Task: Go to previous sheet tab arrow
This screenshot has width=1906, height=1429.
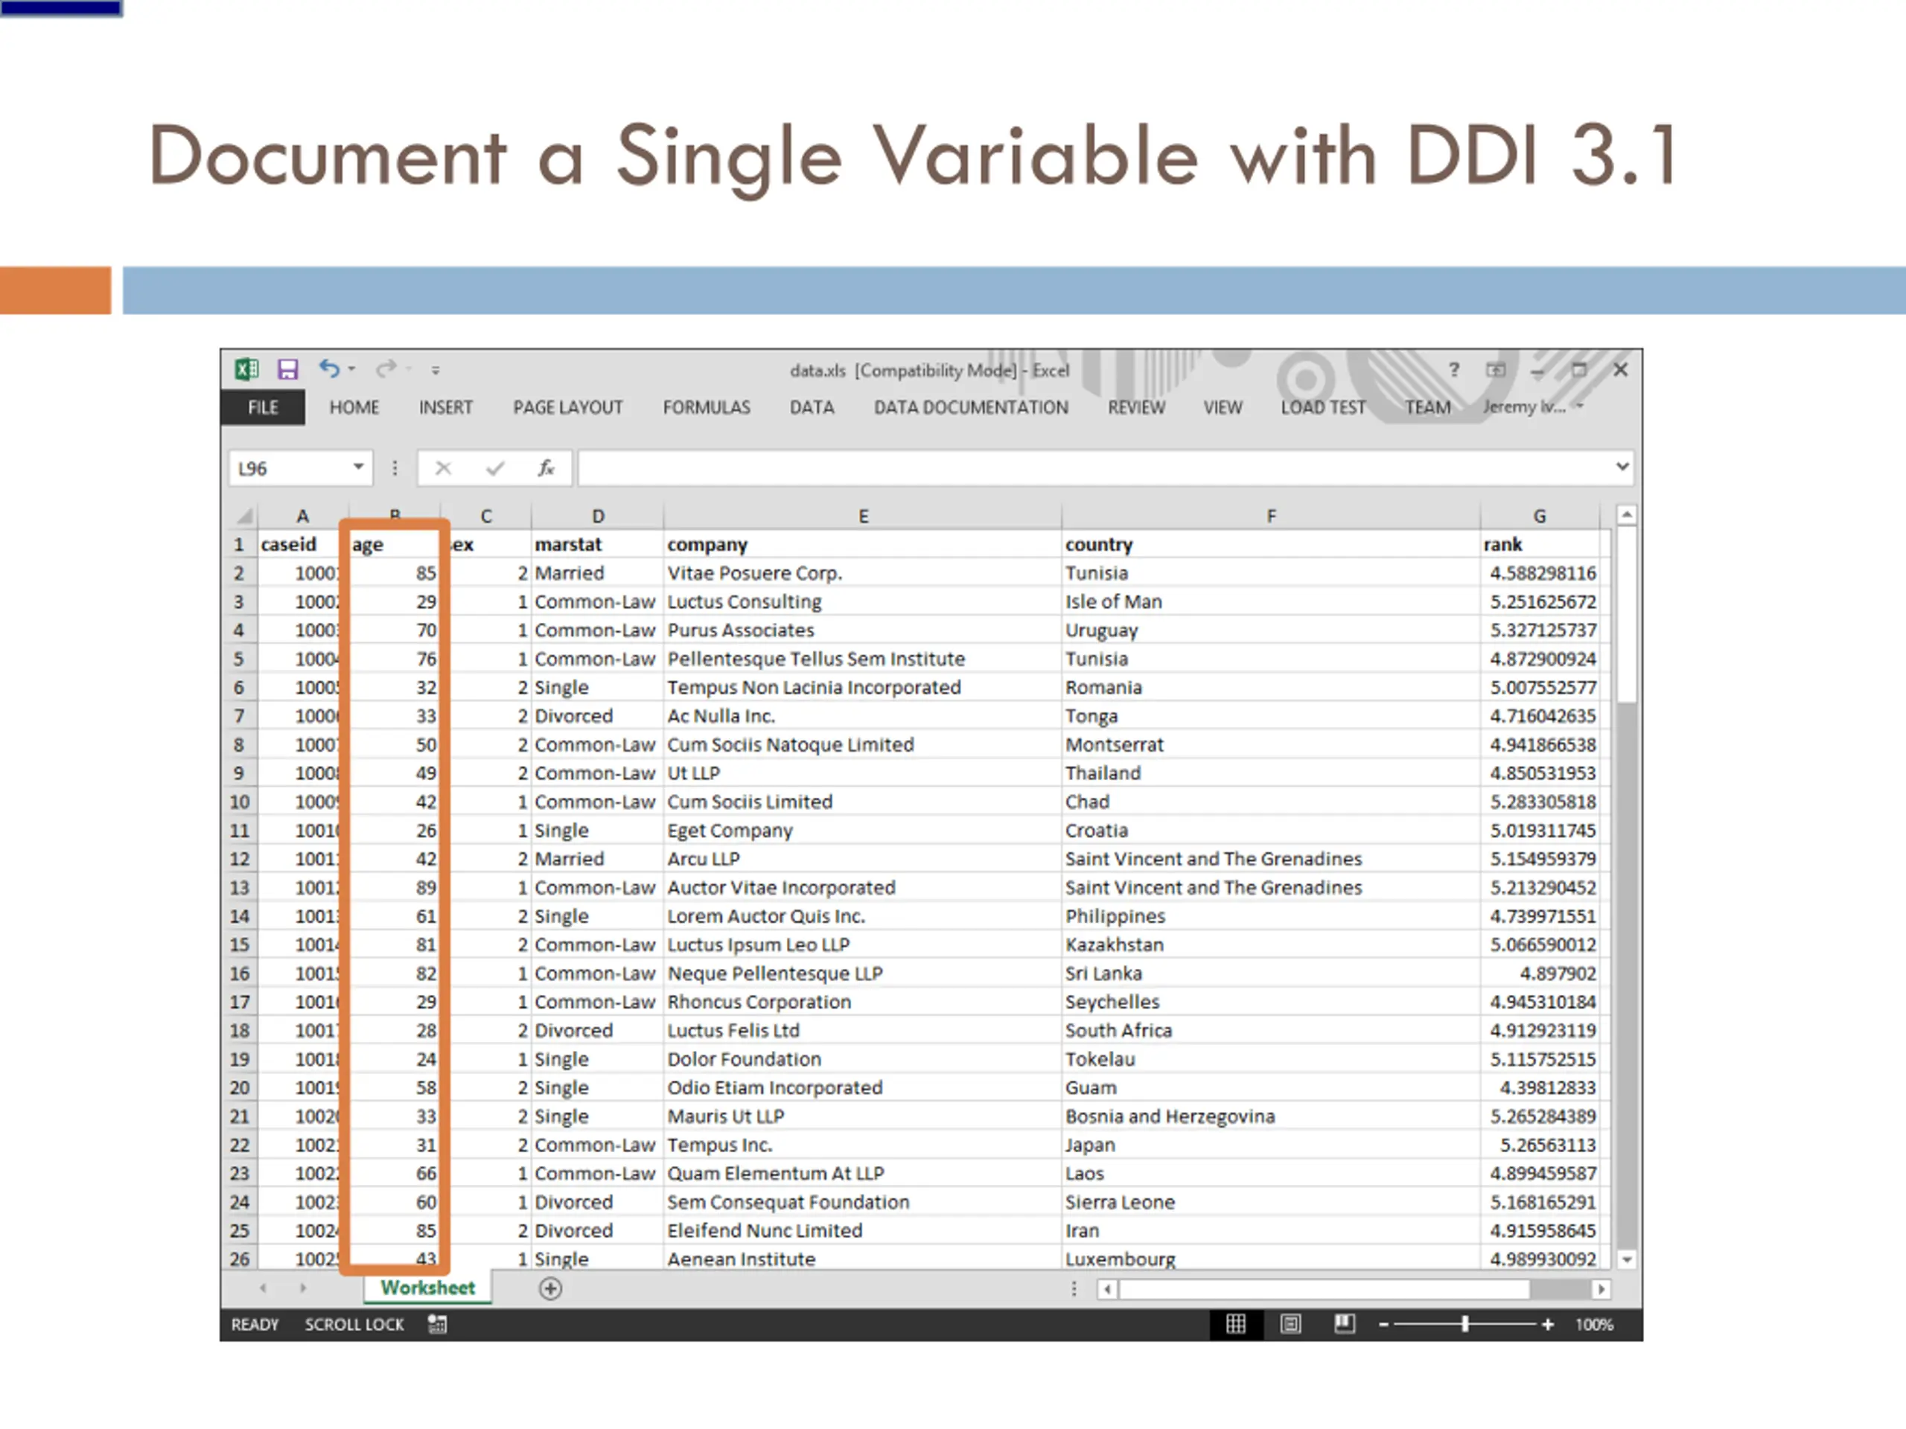Action: pos(263,1288)
